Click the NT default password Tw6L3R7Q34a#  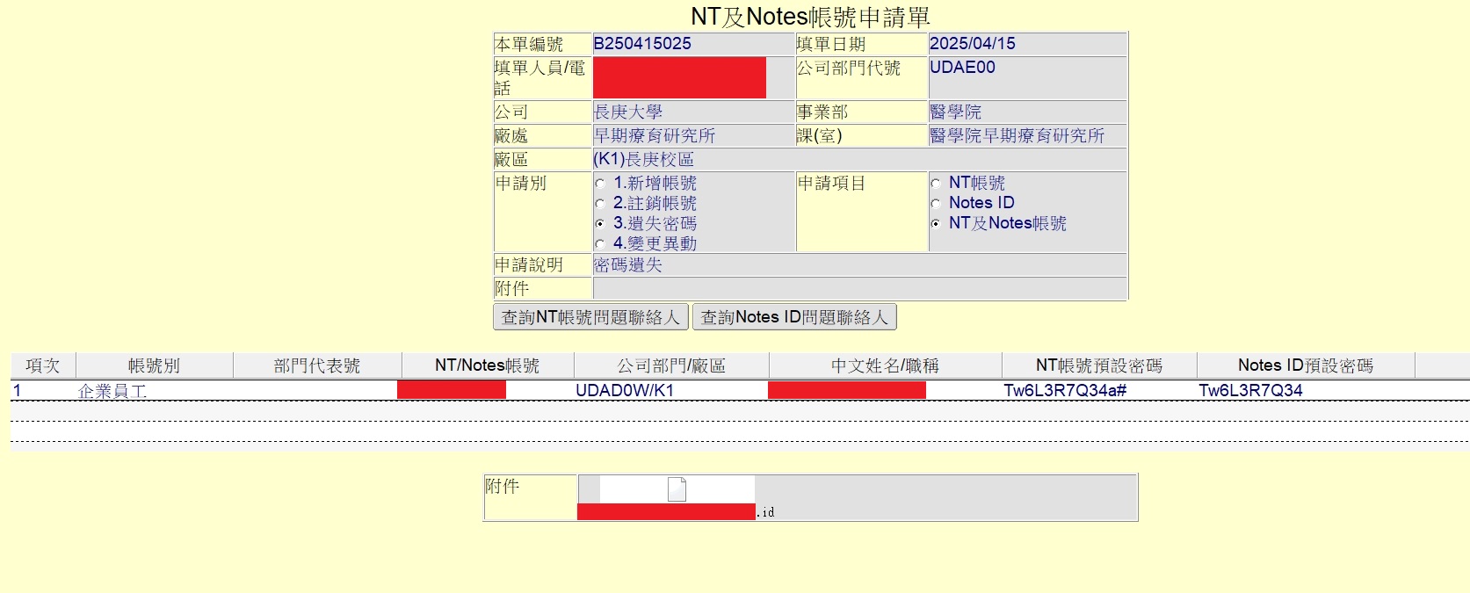(1065, 391)
